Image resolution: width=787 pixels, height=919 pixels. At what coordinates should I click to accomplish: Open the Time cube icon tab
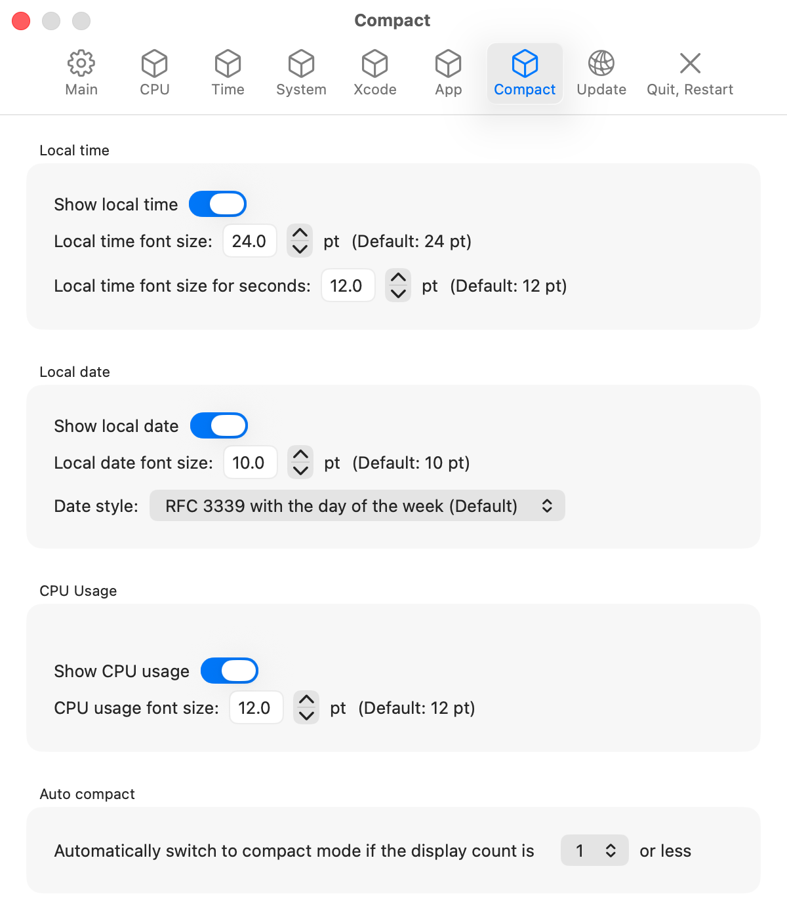tap(228, 64)
